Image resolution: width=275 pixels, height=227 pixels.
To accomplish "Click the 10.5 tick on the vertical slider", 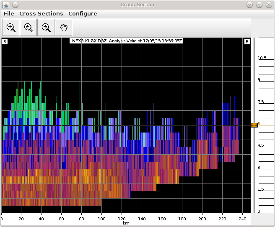I will pyautogui.click(x=262, y=58).
